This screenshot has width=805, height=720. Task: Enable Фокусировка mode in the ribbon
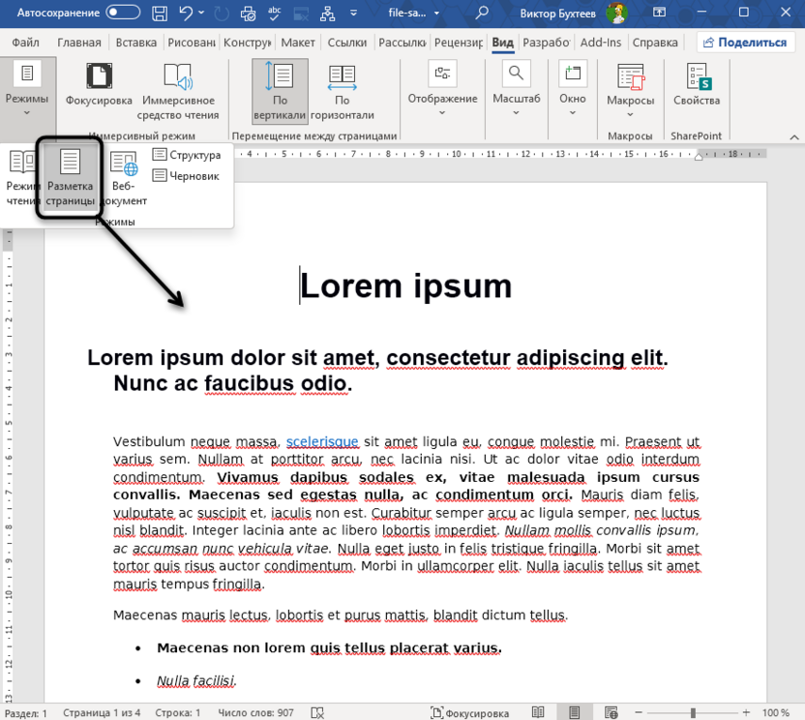(x=99, y=85)
